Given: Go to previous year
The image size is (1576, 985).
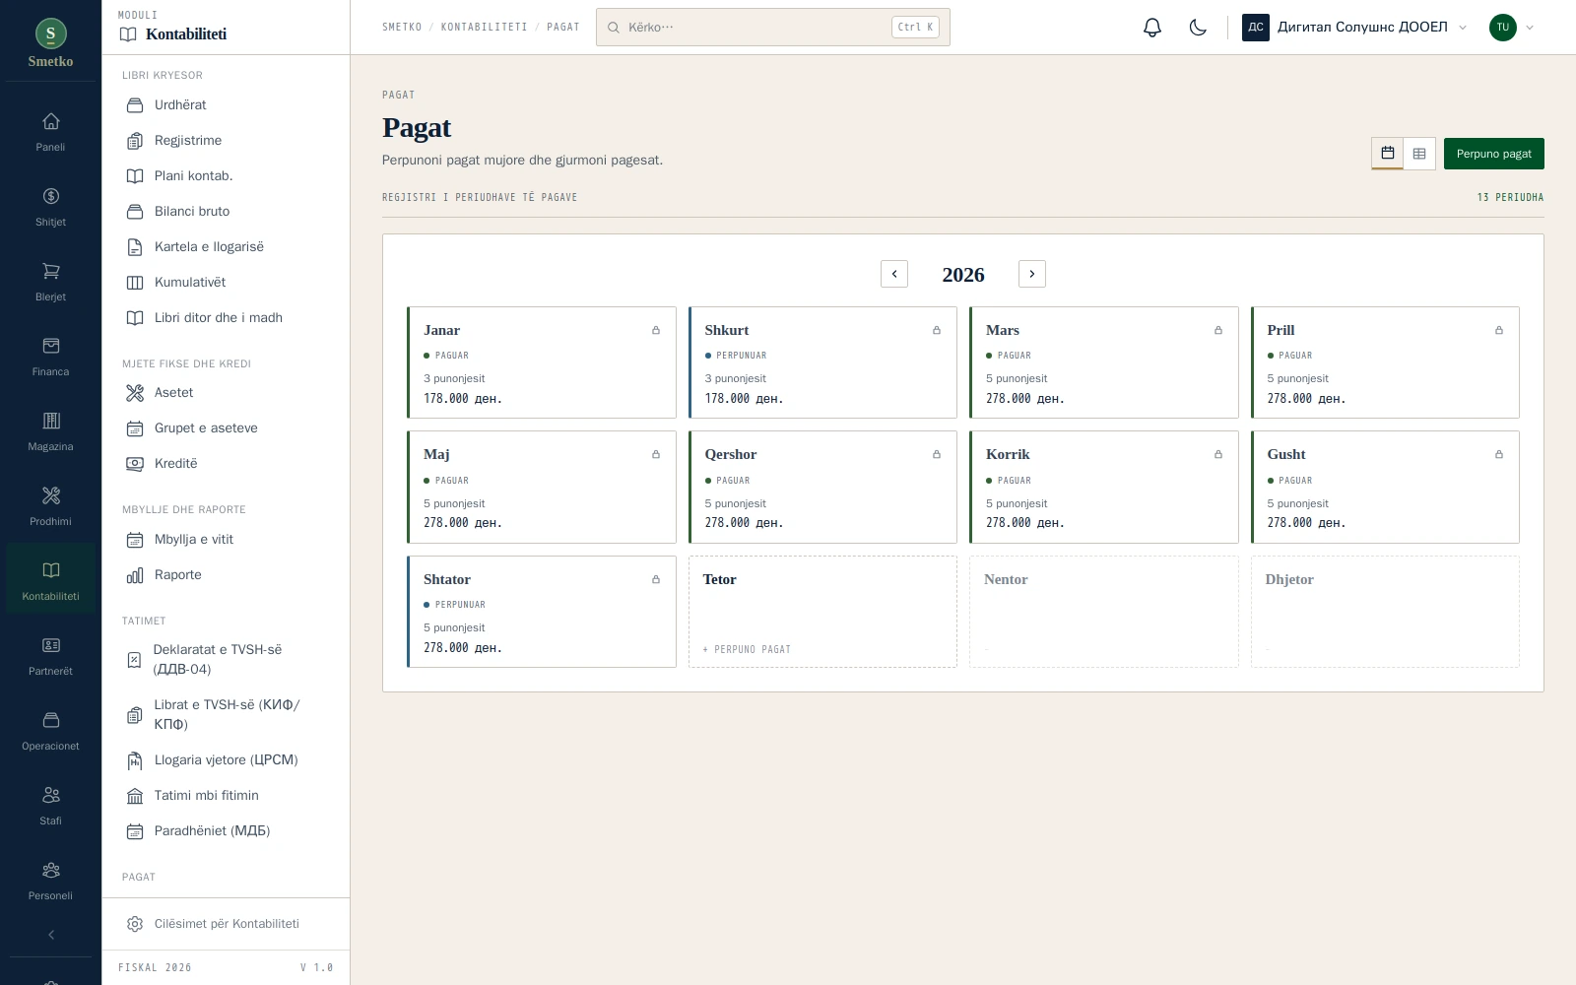Looking at the screenshot, I should (x=894, y=274).
